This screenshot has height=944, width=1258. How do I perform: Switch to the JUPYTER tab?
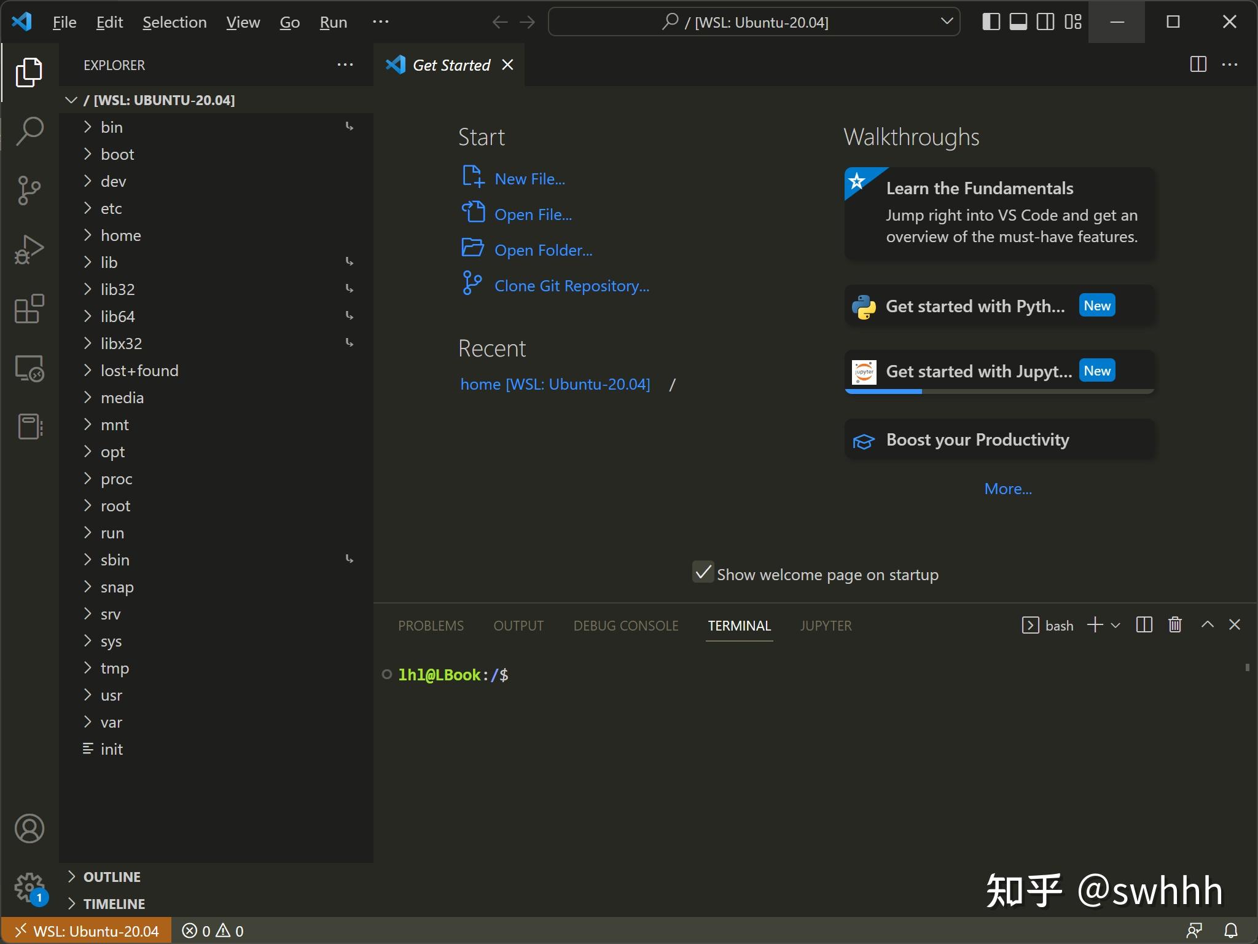(x=826, y=626)
